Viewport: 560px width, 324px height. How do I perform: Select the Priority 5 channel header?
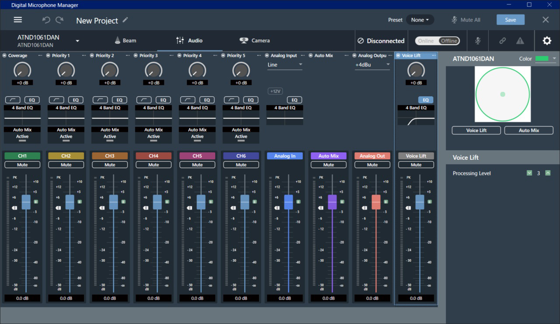click(241, 56)
